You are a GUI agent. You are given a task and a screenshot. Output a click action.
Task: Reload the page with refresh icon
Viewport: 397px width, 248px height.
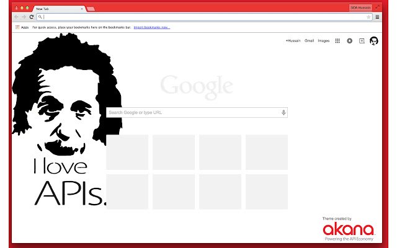click(32, 17)
